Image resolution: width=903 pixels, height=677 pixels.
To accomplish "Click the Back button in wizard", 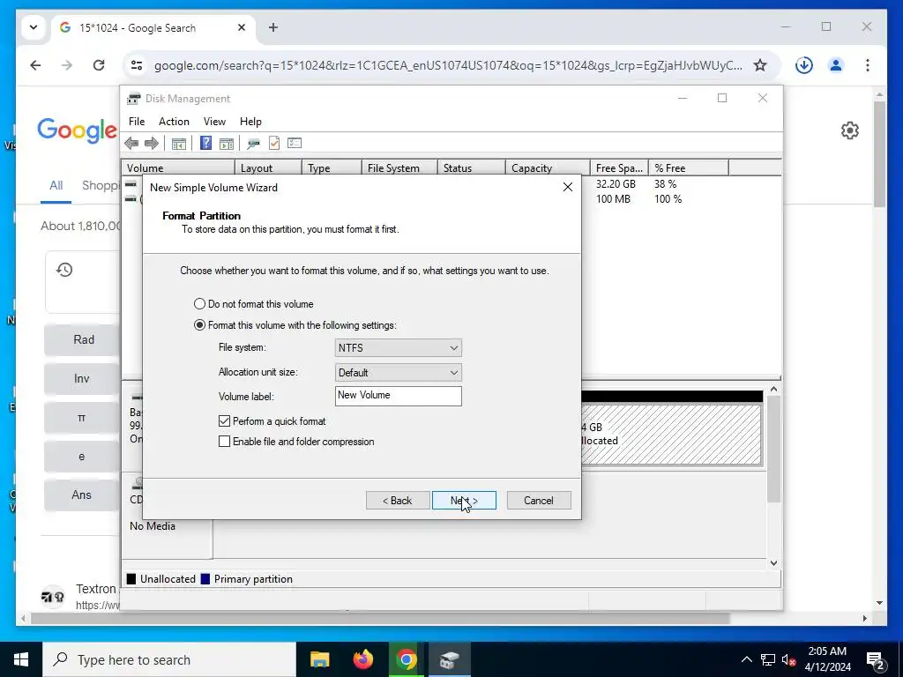I will pyautogui.click(x=398, y=501).
